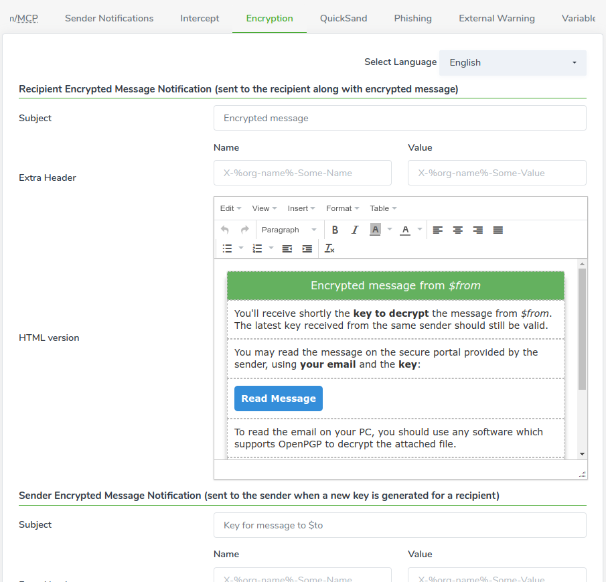Open the editor Insert menu
This screenshot has height=582, width=606.
[301, 208]
